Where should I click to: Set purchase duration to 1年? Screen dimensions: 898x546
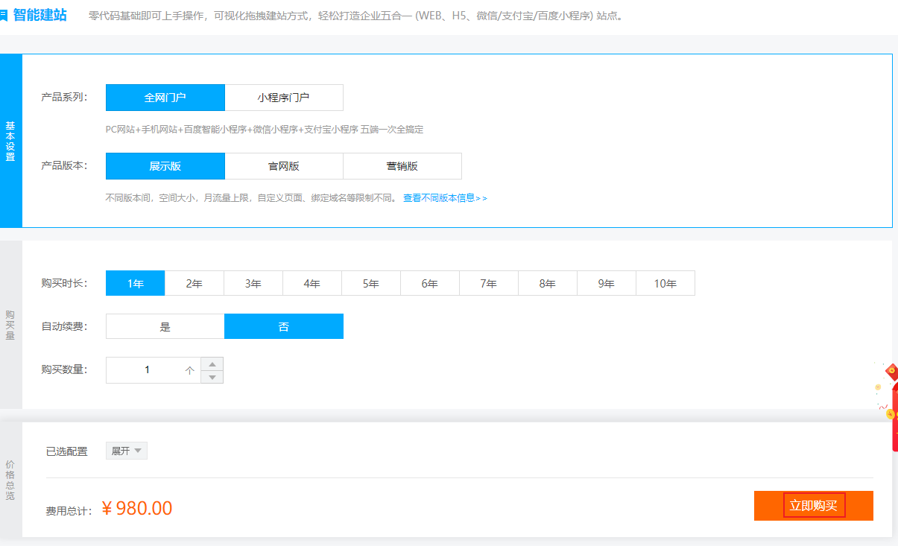[x=136, y=283]
